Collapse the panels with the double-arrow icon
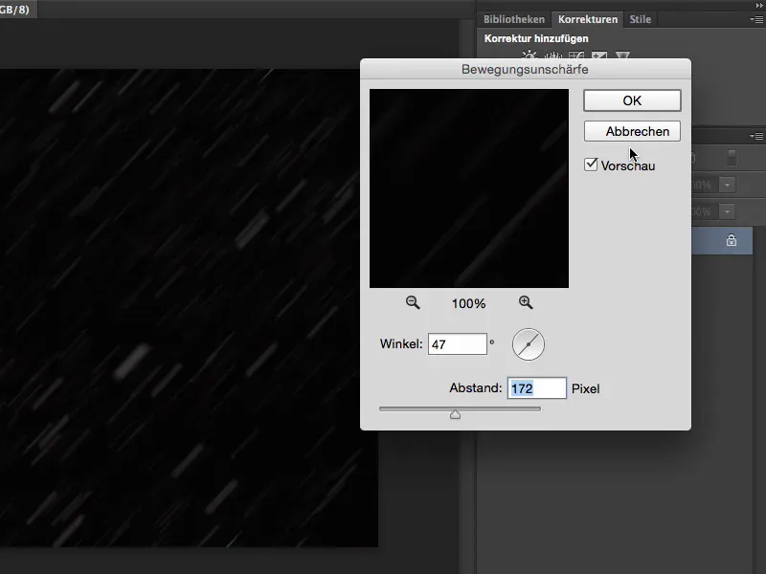Viewport: 766px width, 574px height. click(759, 5)
